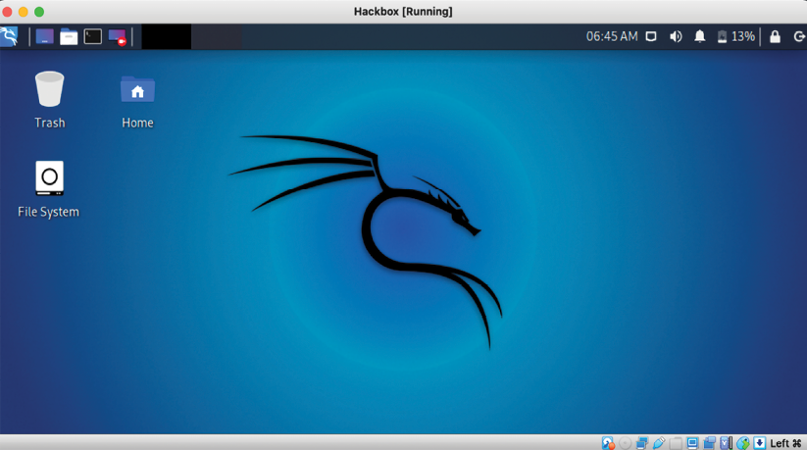Launch the terminal emulator from the panel
Image resolution: width=807 pixels, height=450 pixels.
92,36
